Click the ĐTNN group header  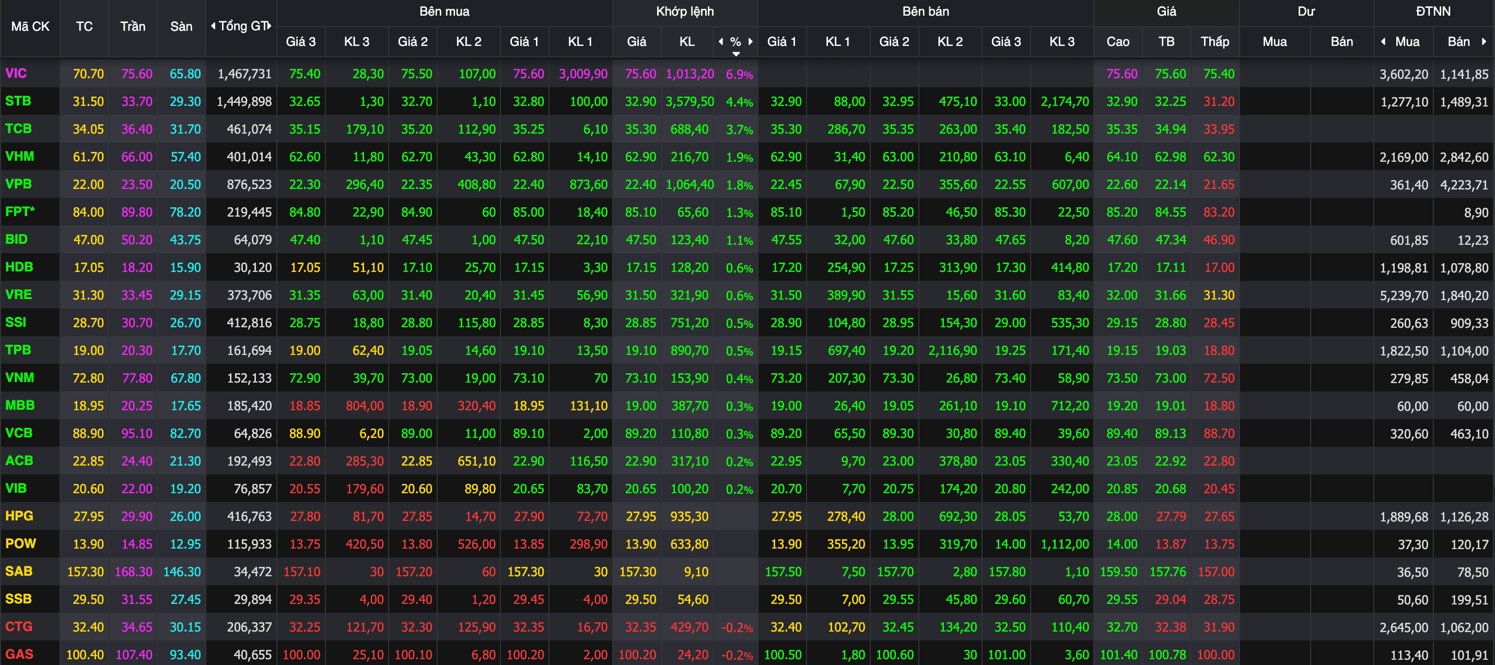[x=1433, y=11]
